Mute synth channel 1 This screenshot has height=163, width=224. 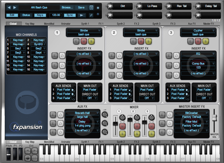[x=84, y=41]
